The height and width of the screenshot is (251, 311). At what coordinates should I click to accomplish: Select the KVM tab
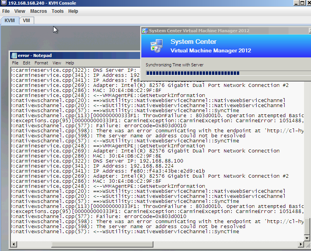[10, 21]
